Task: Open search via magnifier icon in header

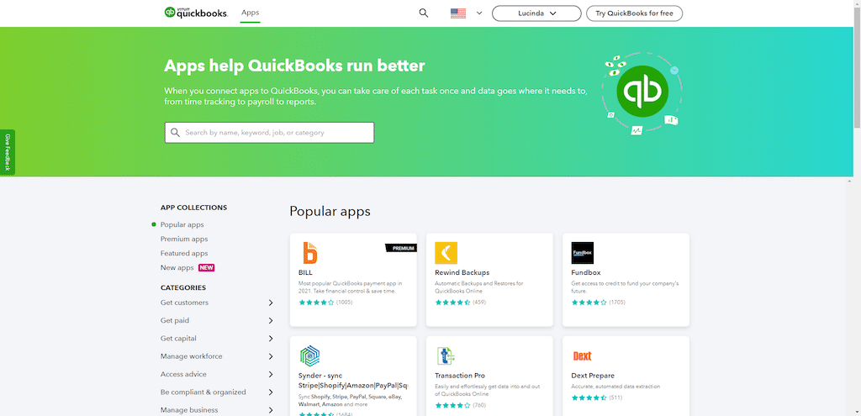Action: click(x=423, y=13)
